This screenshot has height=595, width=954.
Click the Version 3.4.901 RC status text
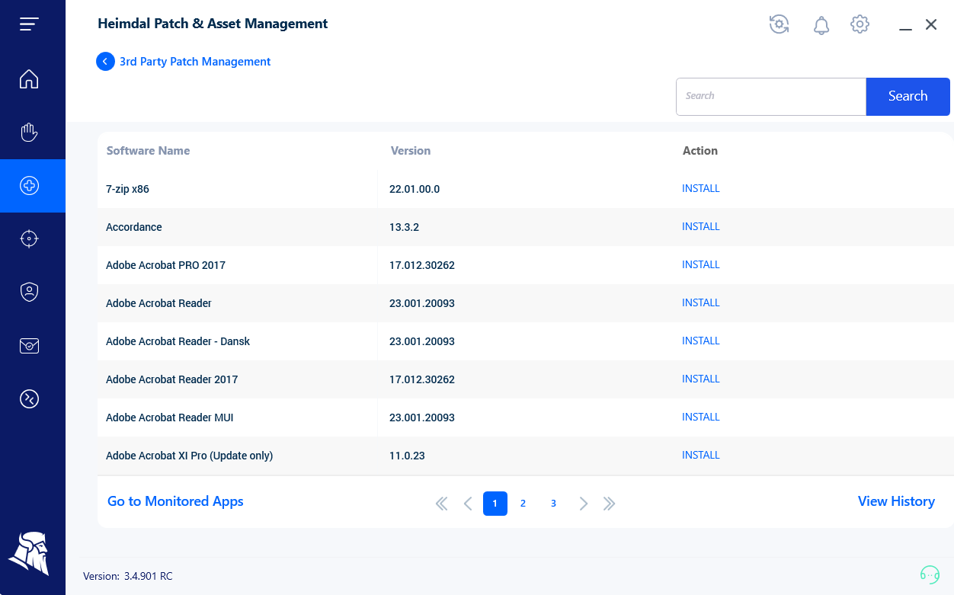[128, 576]
